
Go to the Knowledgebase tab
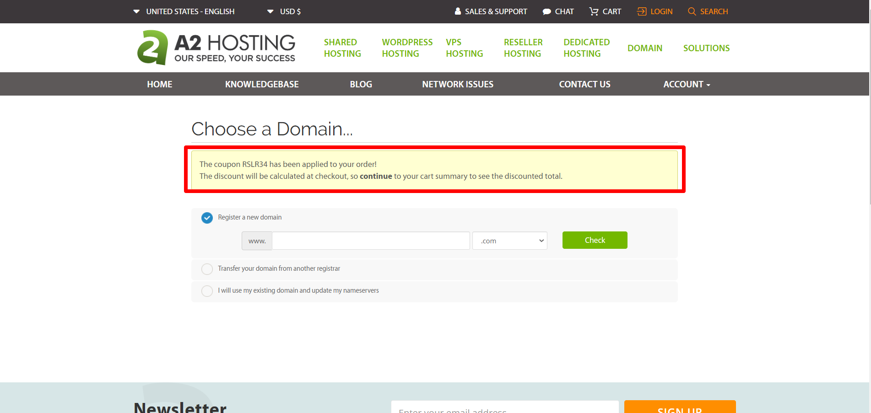262,84
